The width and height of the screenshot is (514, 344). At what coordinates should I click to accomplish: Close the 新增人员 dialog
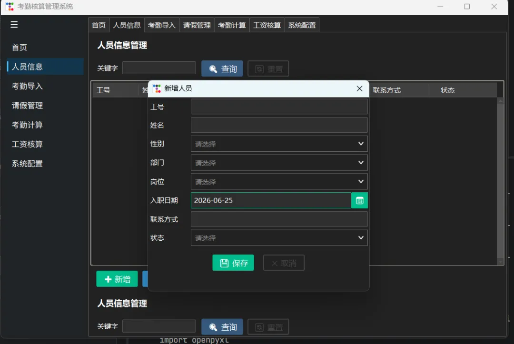pos(360,88)
